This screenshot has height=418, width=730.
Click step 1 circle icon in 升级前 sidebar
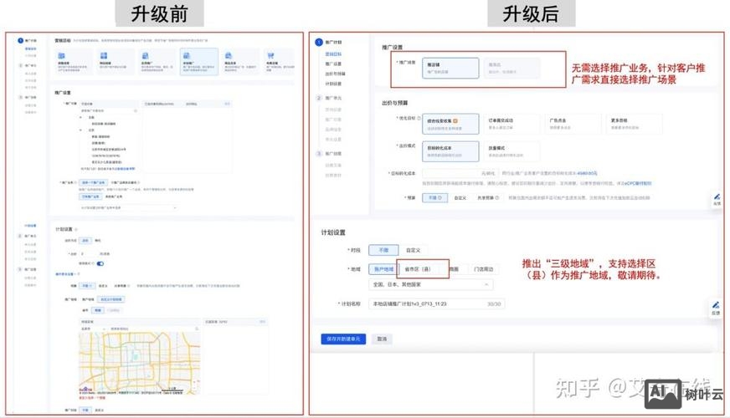tap(20, 40)
